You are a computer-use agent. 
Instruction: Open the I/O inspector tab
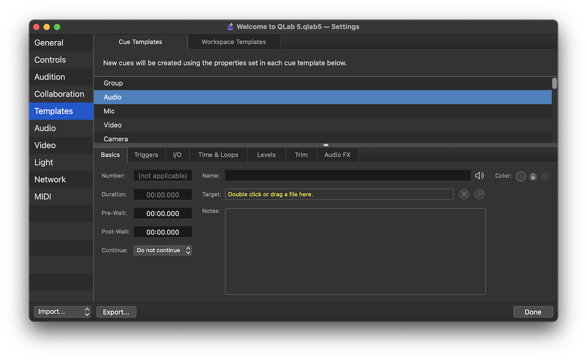point(177,155)
